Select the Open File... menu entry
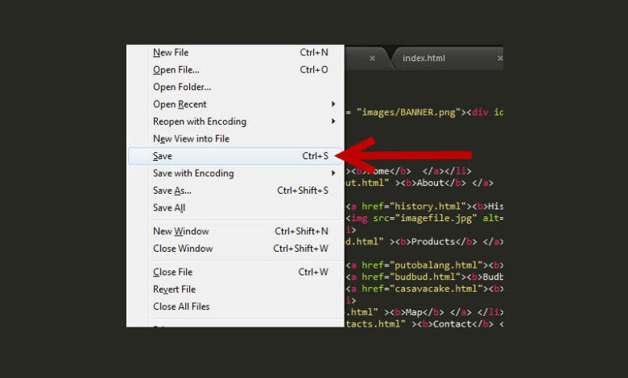 pyautogui.click(x=176, y=70)
